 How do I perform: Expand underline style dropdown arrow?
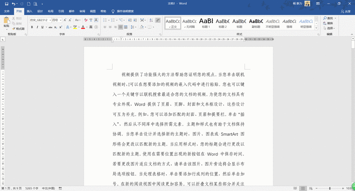pos(46,27)
